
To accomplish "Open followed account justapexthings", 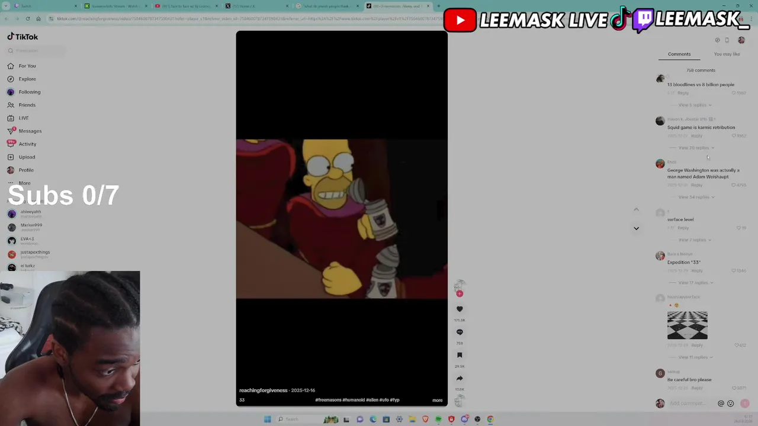I will 28,254.
